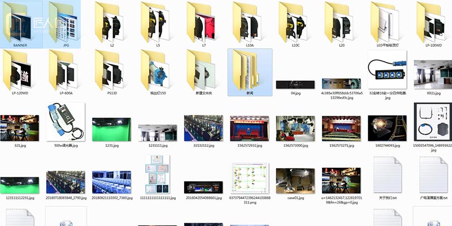
Task: Select the 20180821110302_7360.jpg thumbnail
Action: pos(111,182)
